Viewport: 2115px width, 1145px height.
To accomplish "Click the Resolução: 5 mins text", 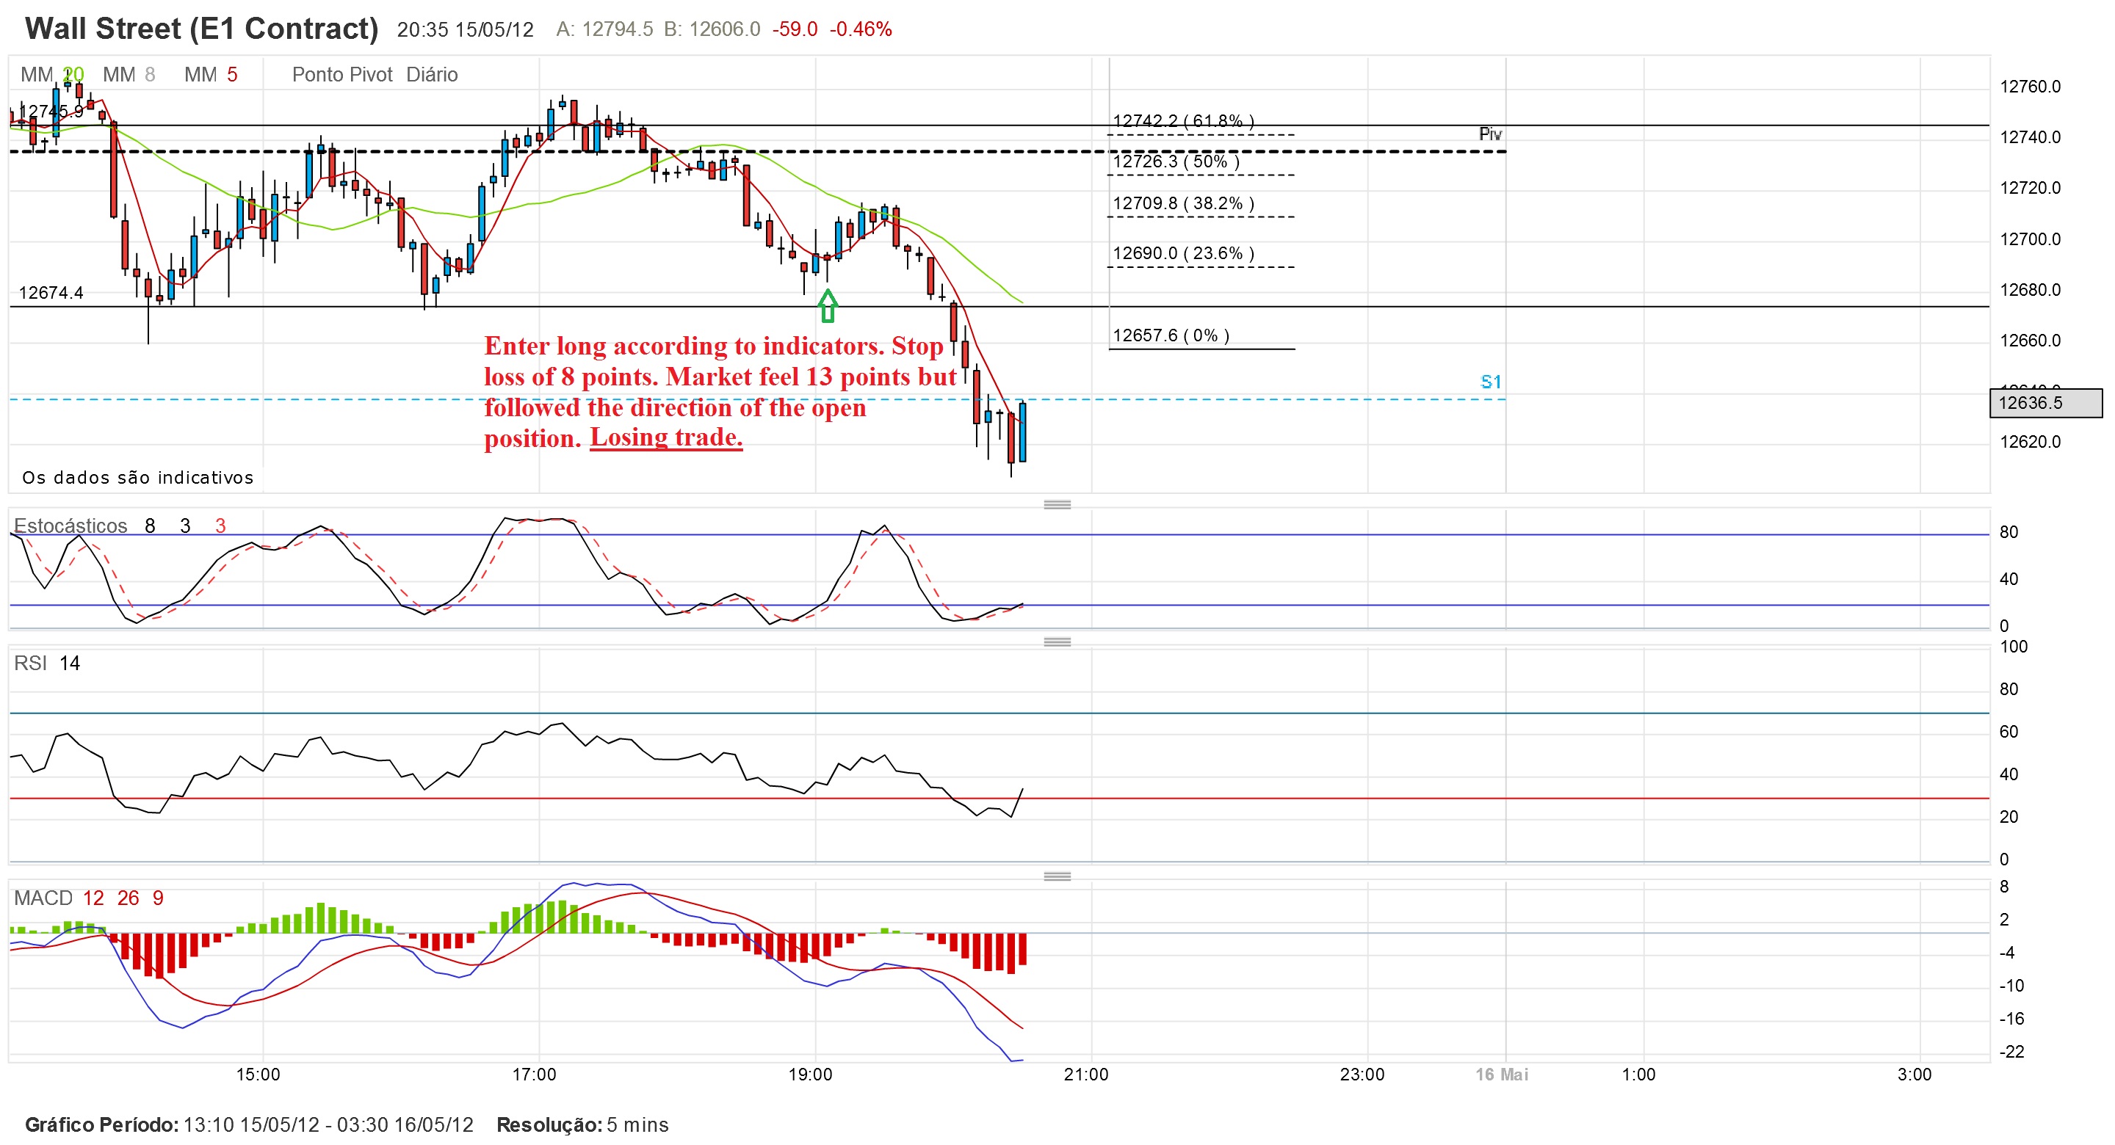I will tap(582, 1124).
